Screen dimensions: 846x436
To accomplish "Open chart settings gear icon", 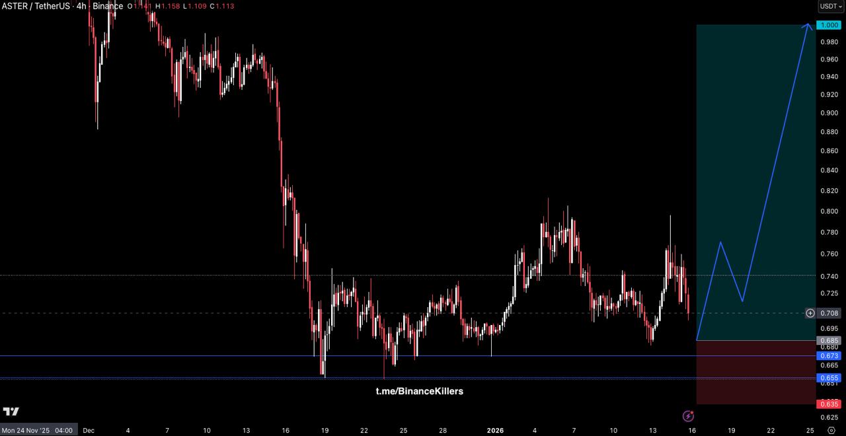I will (x=831, y=430).
